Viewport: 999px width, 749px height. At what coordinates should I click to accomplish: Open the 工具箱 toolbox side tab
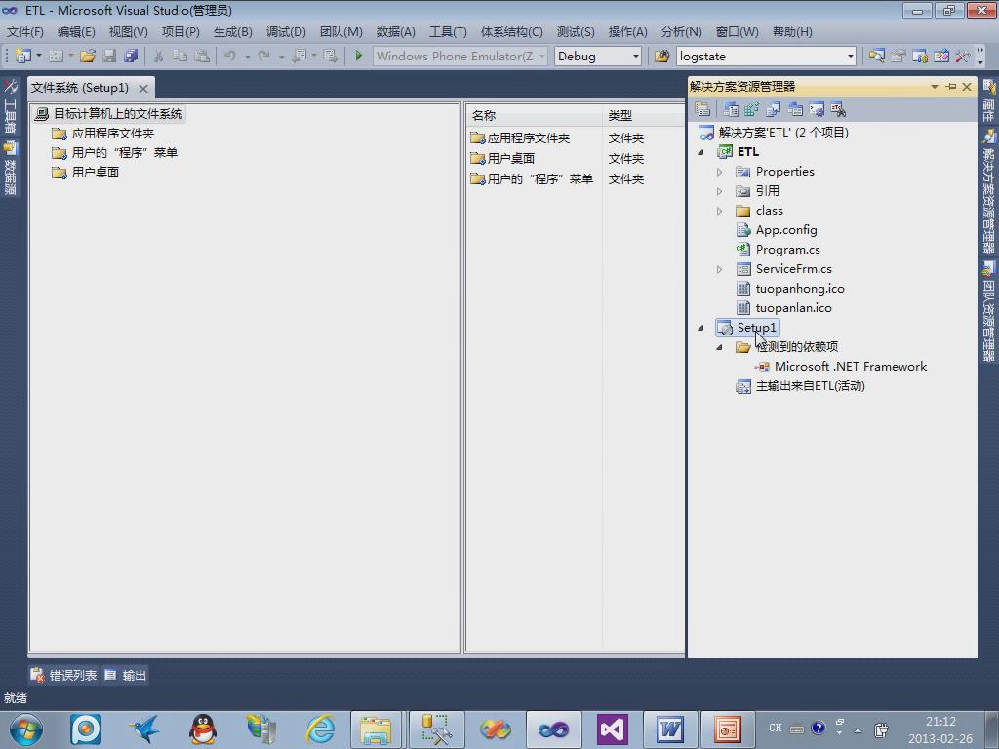10,107
